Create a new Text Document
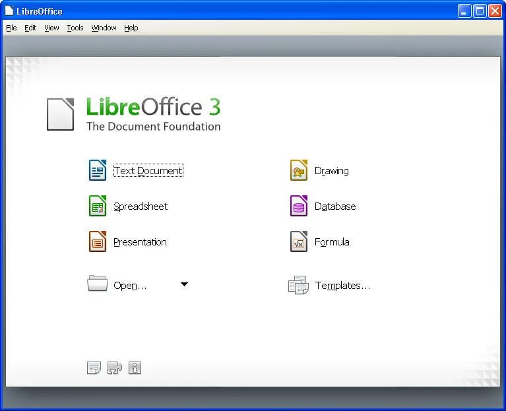The height and width of the screenshot is (411, 506). (148, 170)
